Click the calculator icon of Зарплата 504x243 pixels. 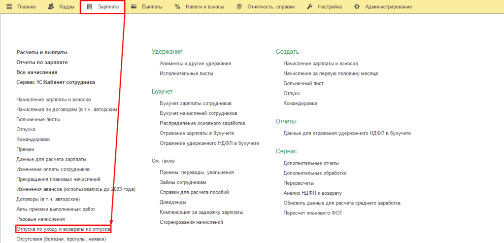click(89, 6)
